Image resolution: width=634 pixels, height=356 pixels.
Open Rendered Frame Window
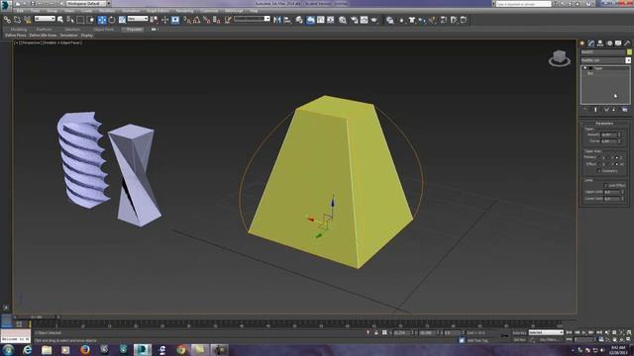tap(364, 20)
